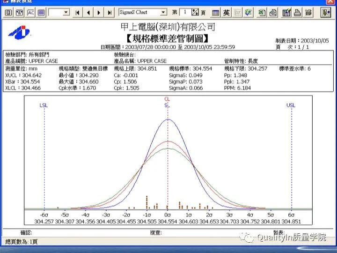The width and height of the screenshot is (337, 253).
Task: Click the first toolbar icon at far left
Action: (x=8, y=13)
